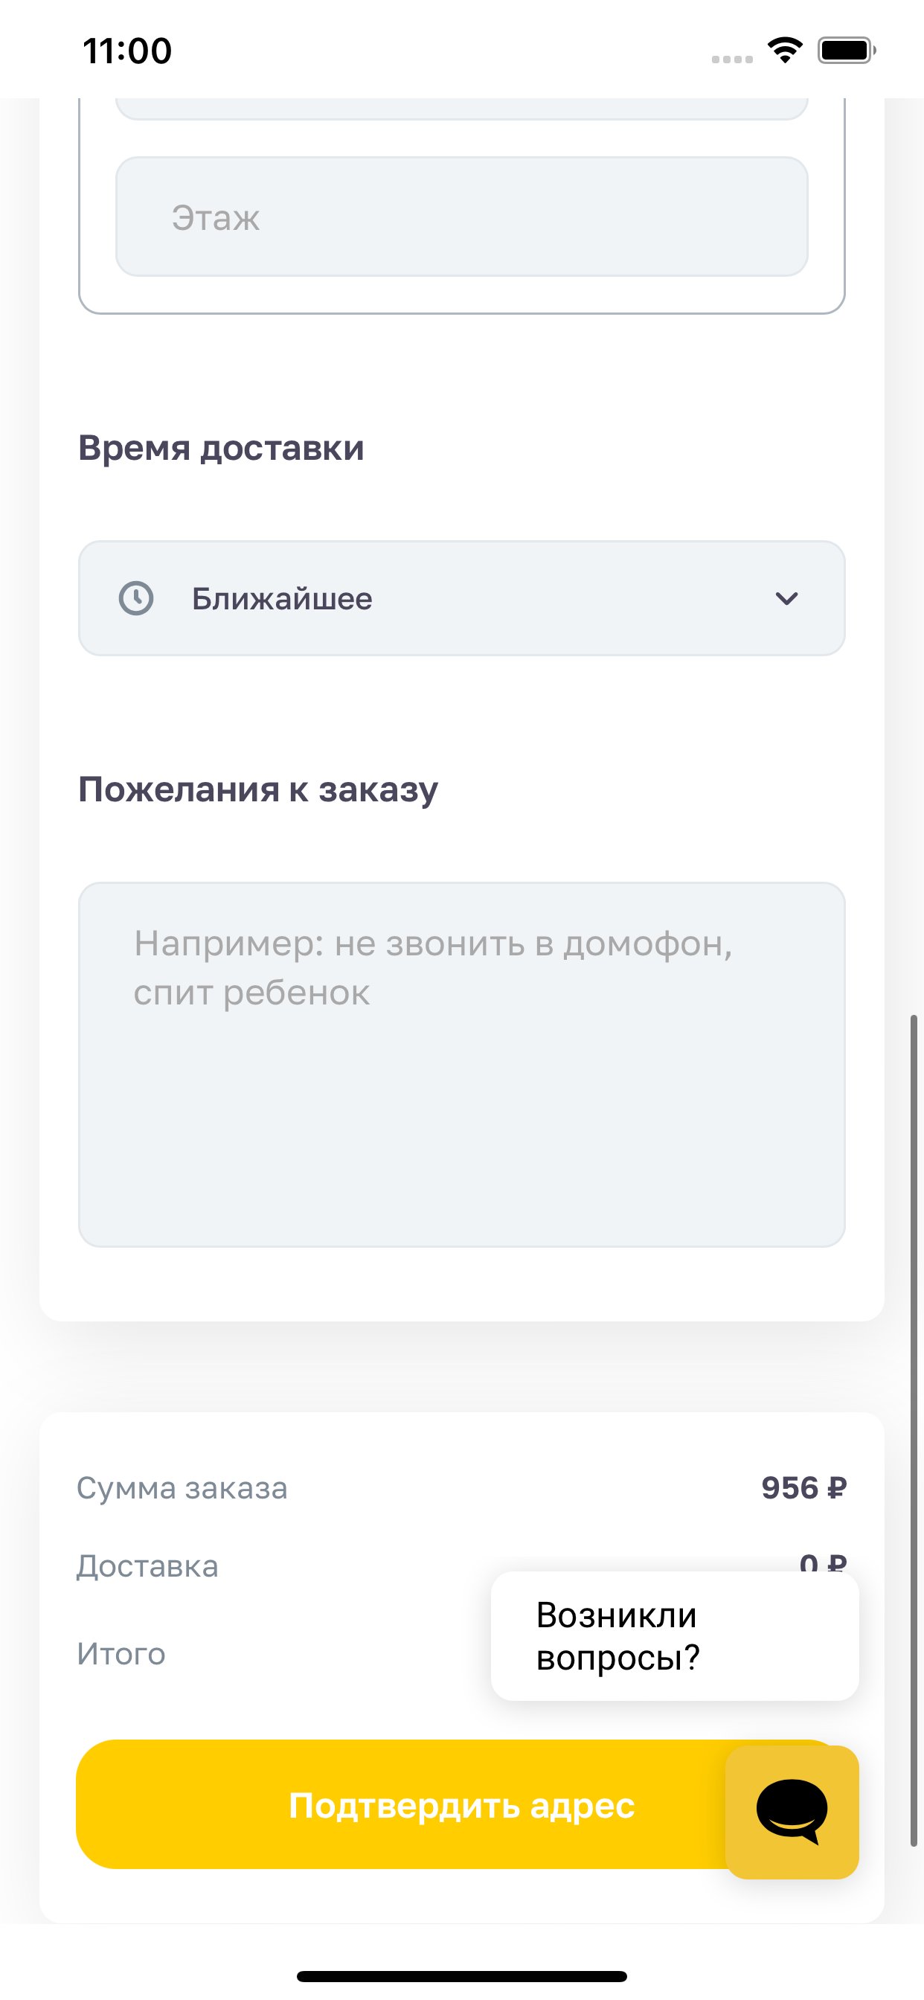Tap the home indicator bar
This screenshot has width=924, height=2000.
click(461, 1975)
